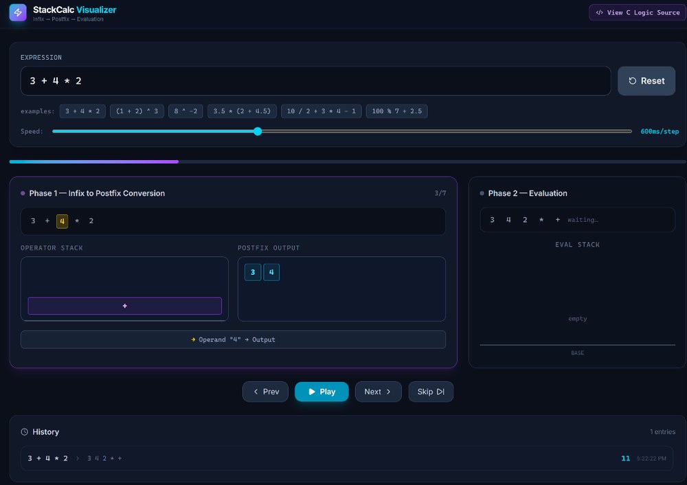Load example 10 / 2 + 3 * 4 - 1
The image size is (687, 485).
pyautogui.click(x=321, y=111)
